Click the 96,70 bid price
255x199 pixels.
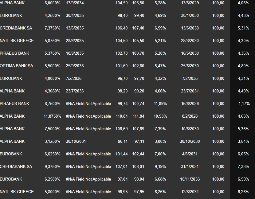[x=123, y=79]
